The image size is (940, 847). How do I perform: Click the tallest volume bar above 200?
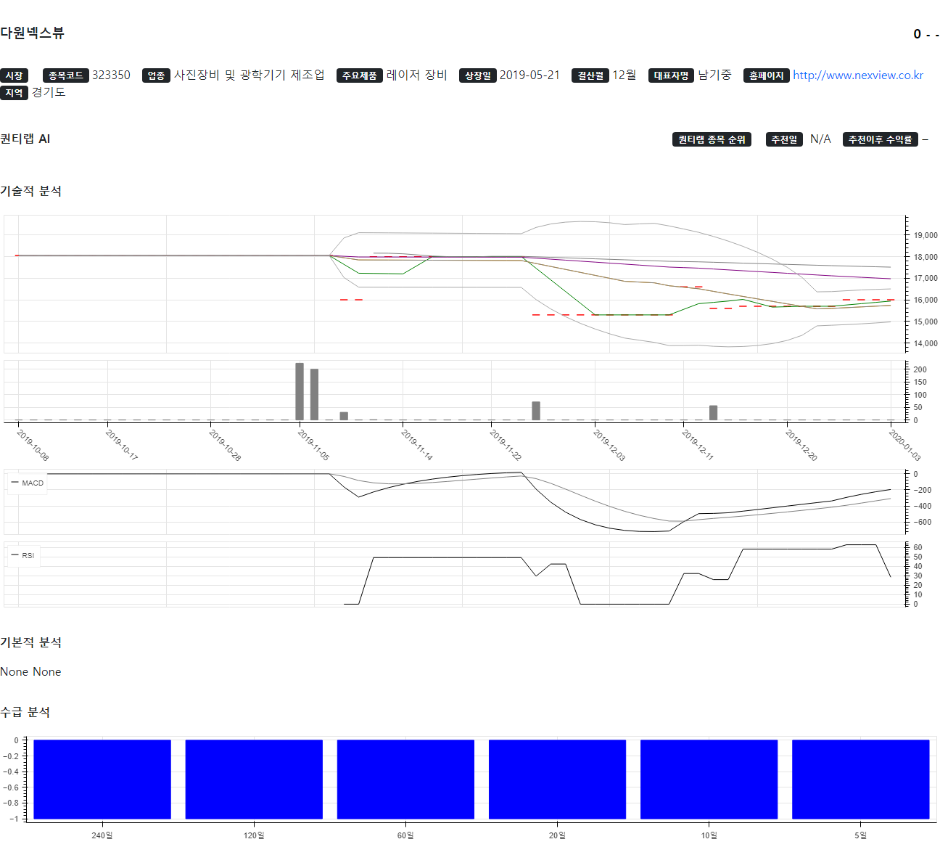coord(300,391)
